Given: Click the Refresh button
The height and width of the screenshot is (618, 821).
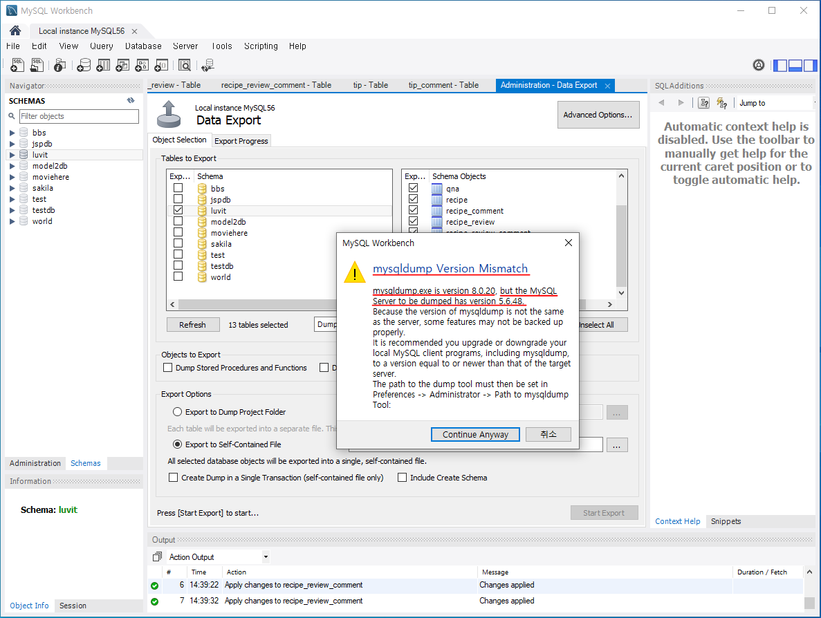Looking at the screenshot, I should [193, 324].
